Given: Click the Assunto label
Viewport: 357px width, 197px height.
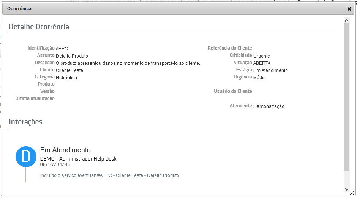Looking at the screenshot, I should (46, 55).
